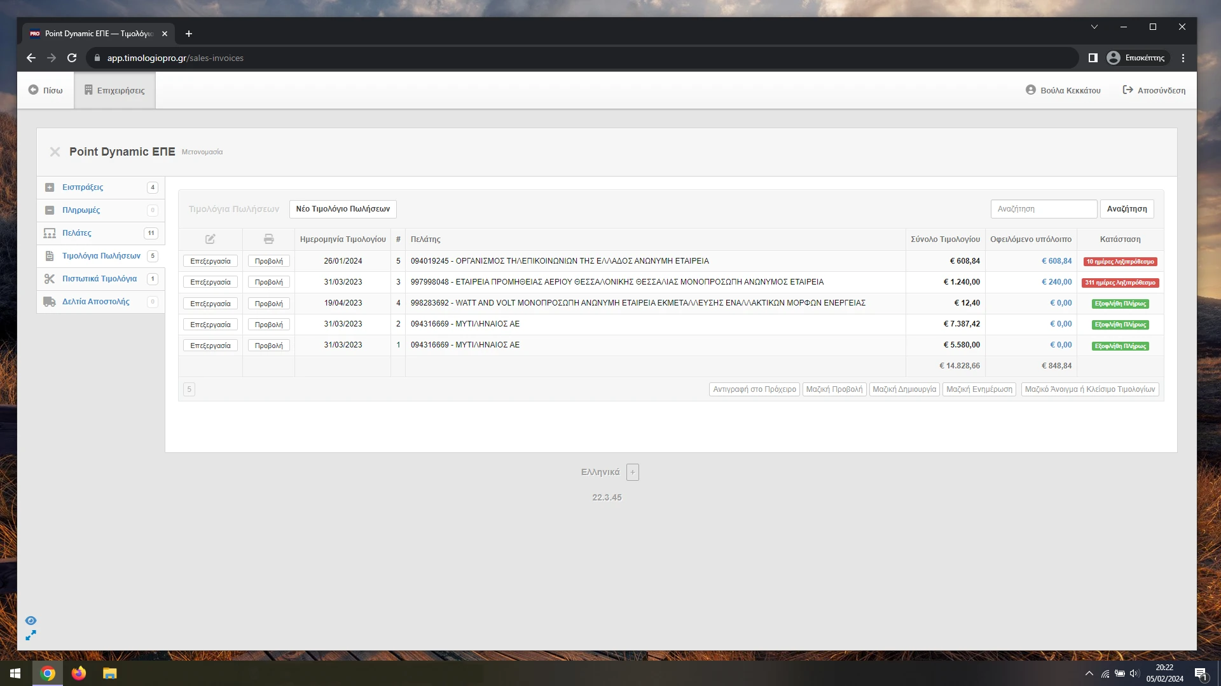
Task: Open Firefox from the Windows taskbar
Action: pyautogui.click(x=79, y=673)
